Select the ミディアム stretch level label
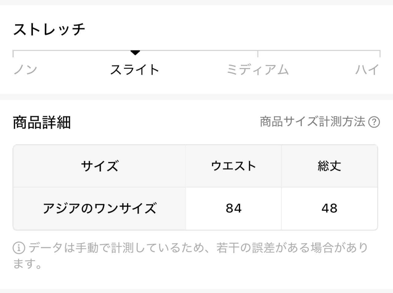Viewport: 393px width, 293px height. point(258,70)
